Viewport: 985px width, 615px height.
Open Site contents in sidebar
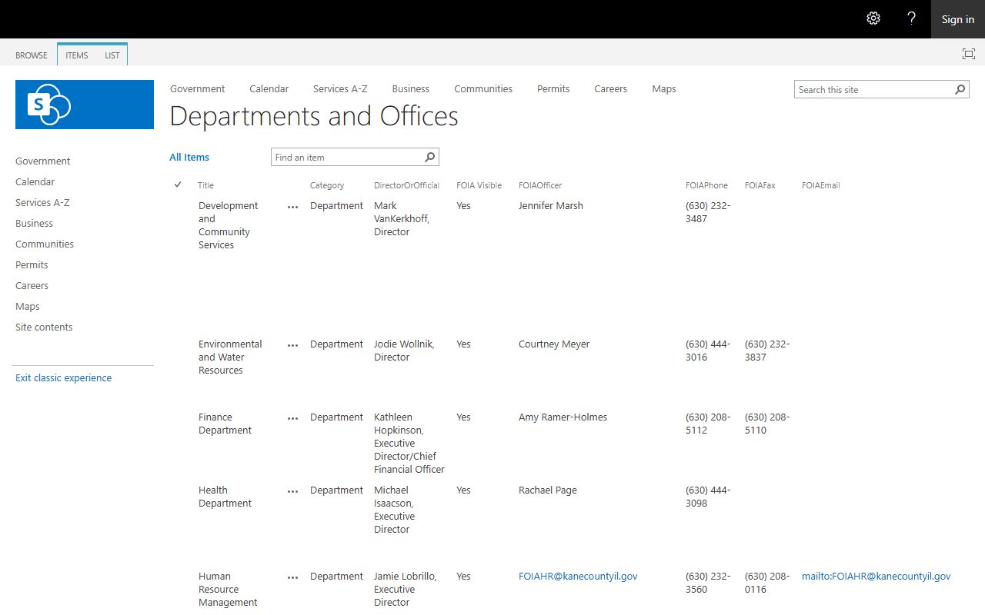pos(44,327)
